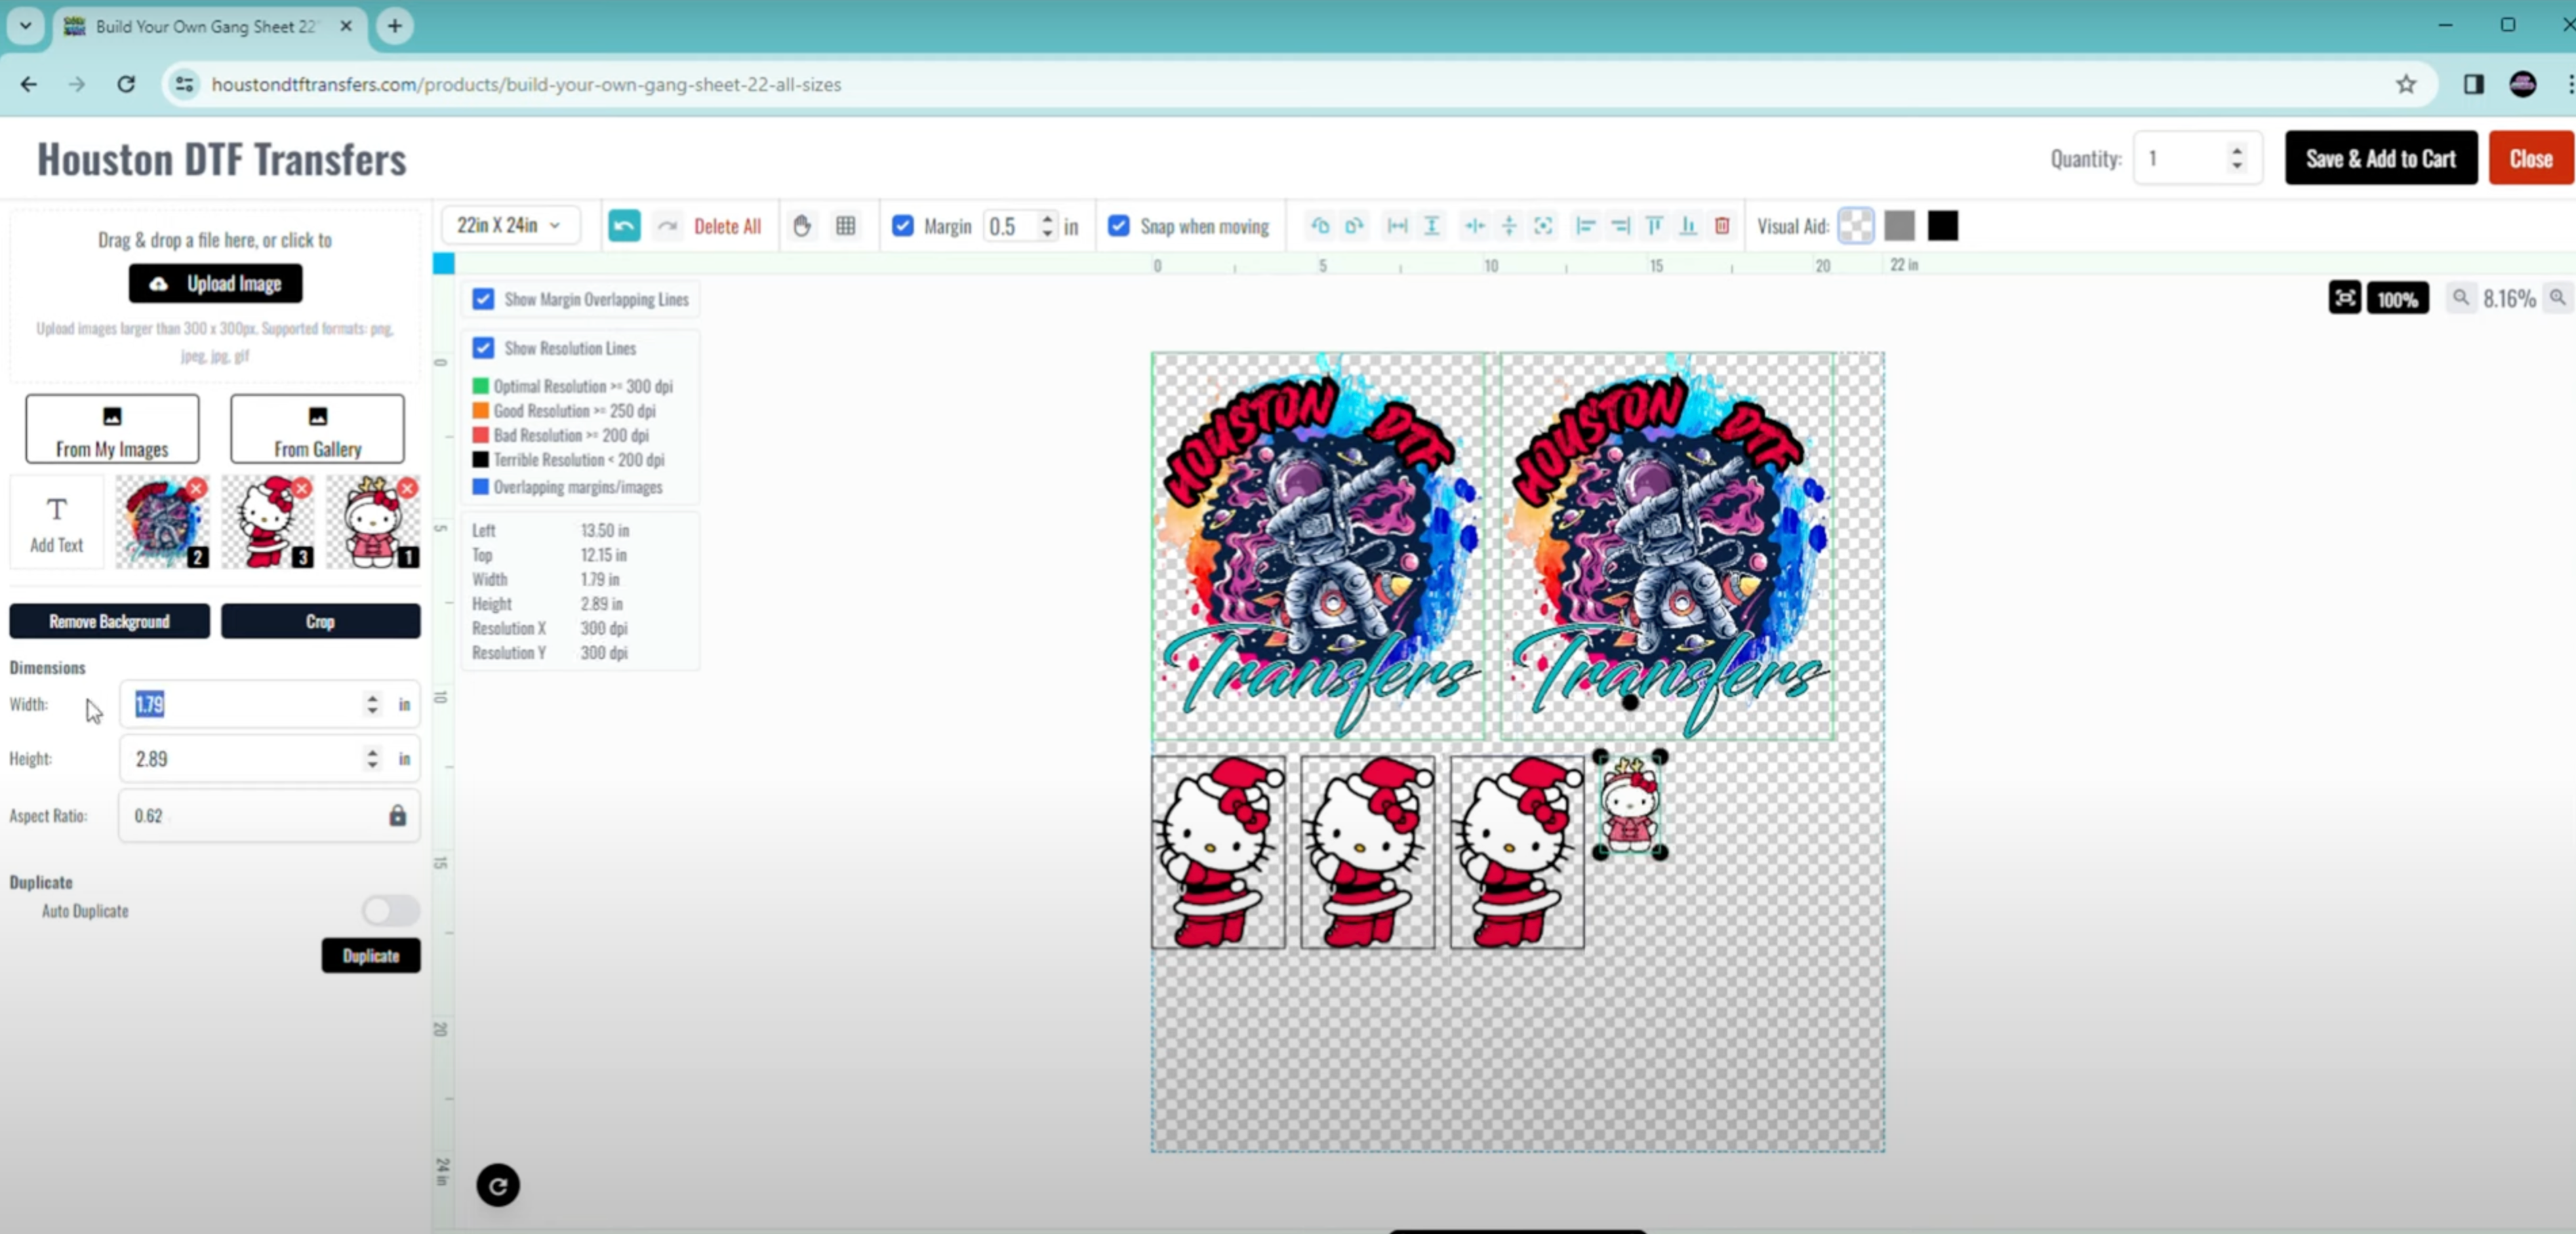Uncheck the Margin checkbox
The image size is (2576, 1234).
tap(903, 226)
